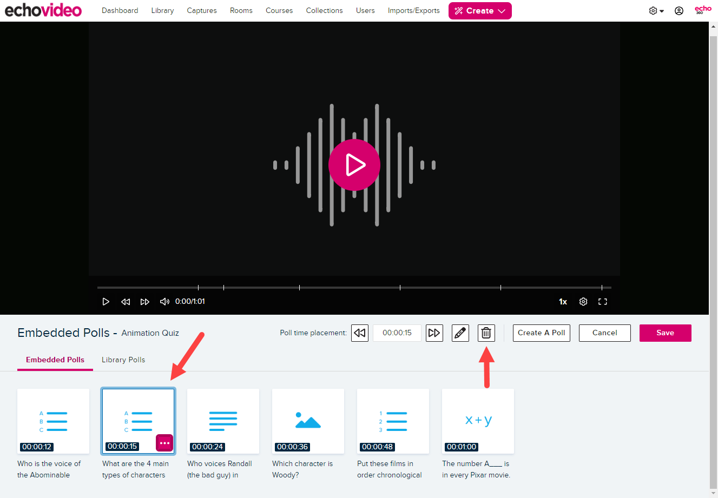
Task: Toggle fullscreen mode in the player
Action: pyautogui.click(x=602, y=302)
